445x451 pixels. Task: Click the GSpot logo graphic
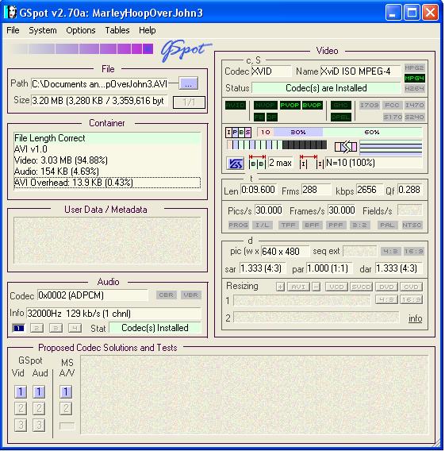point(186,50)
